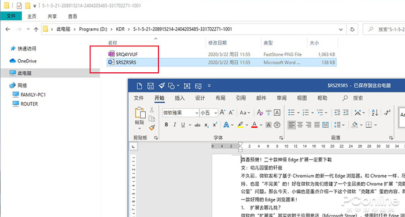
Task: Click the Format Painter brush icon
Action: tap(152, 128)
